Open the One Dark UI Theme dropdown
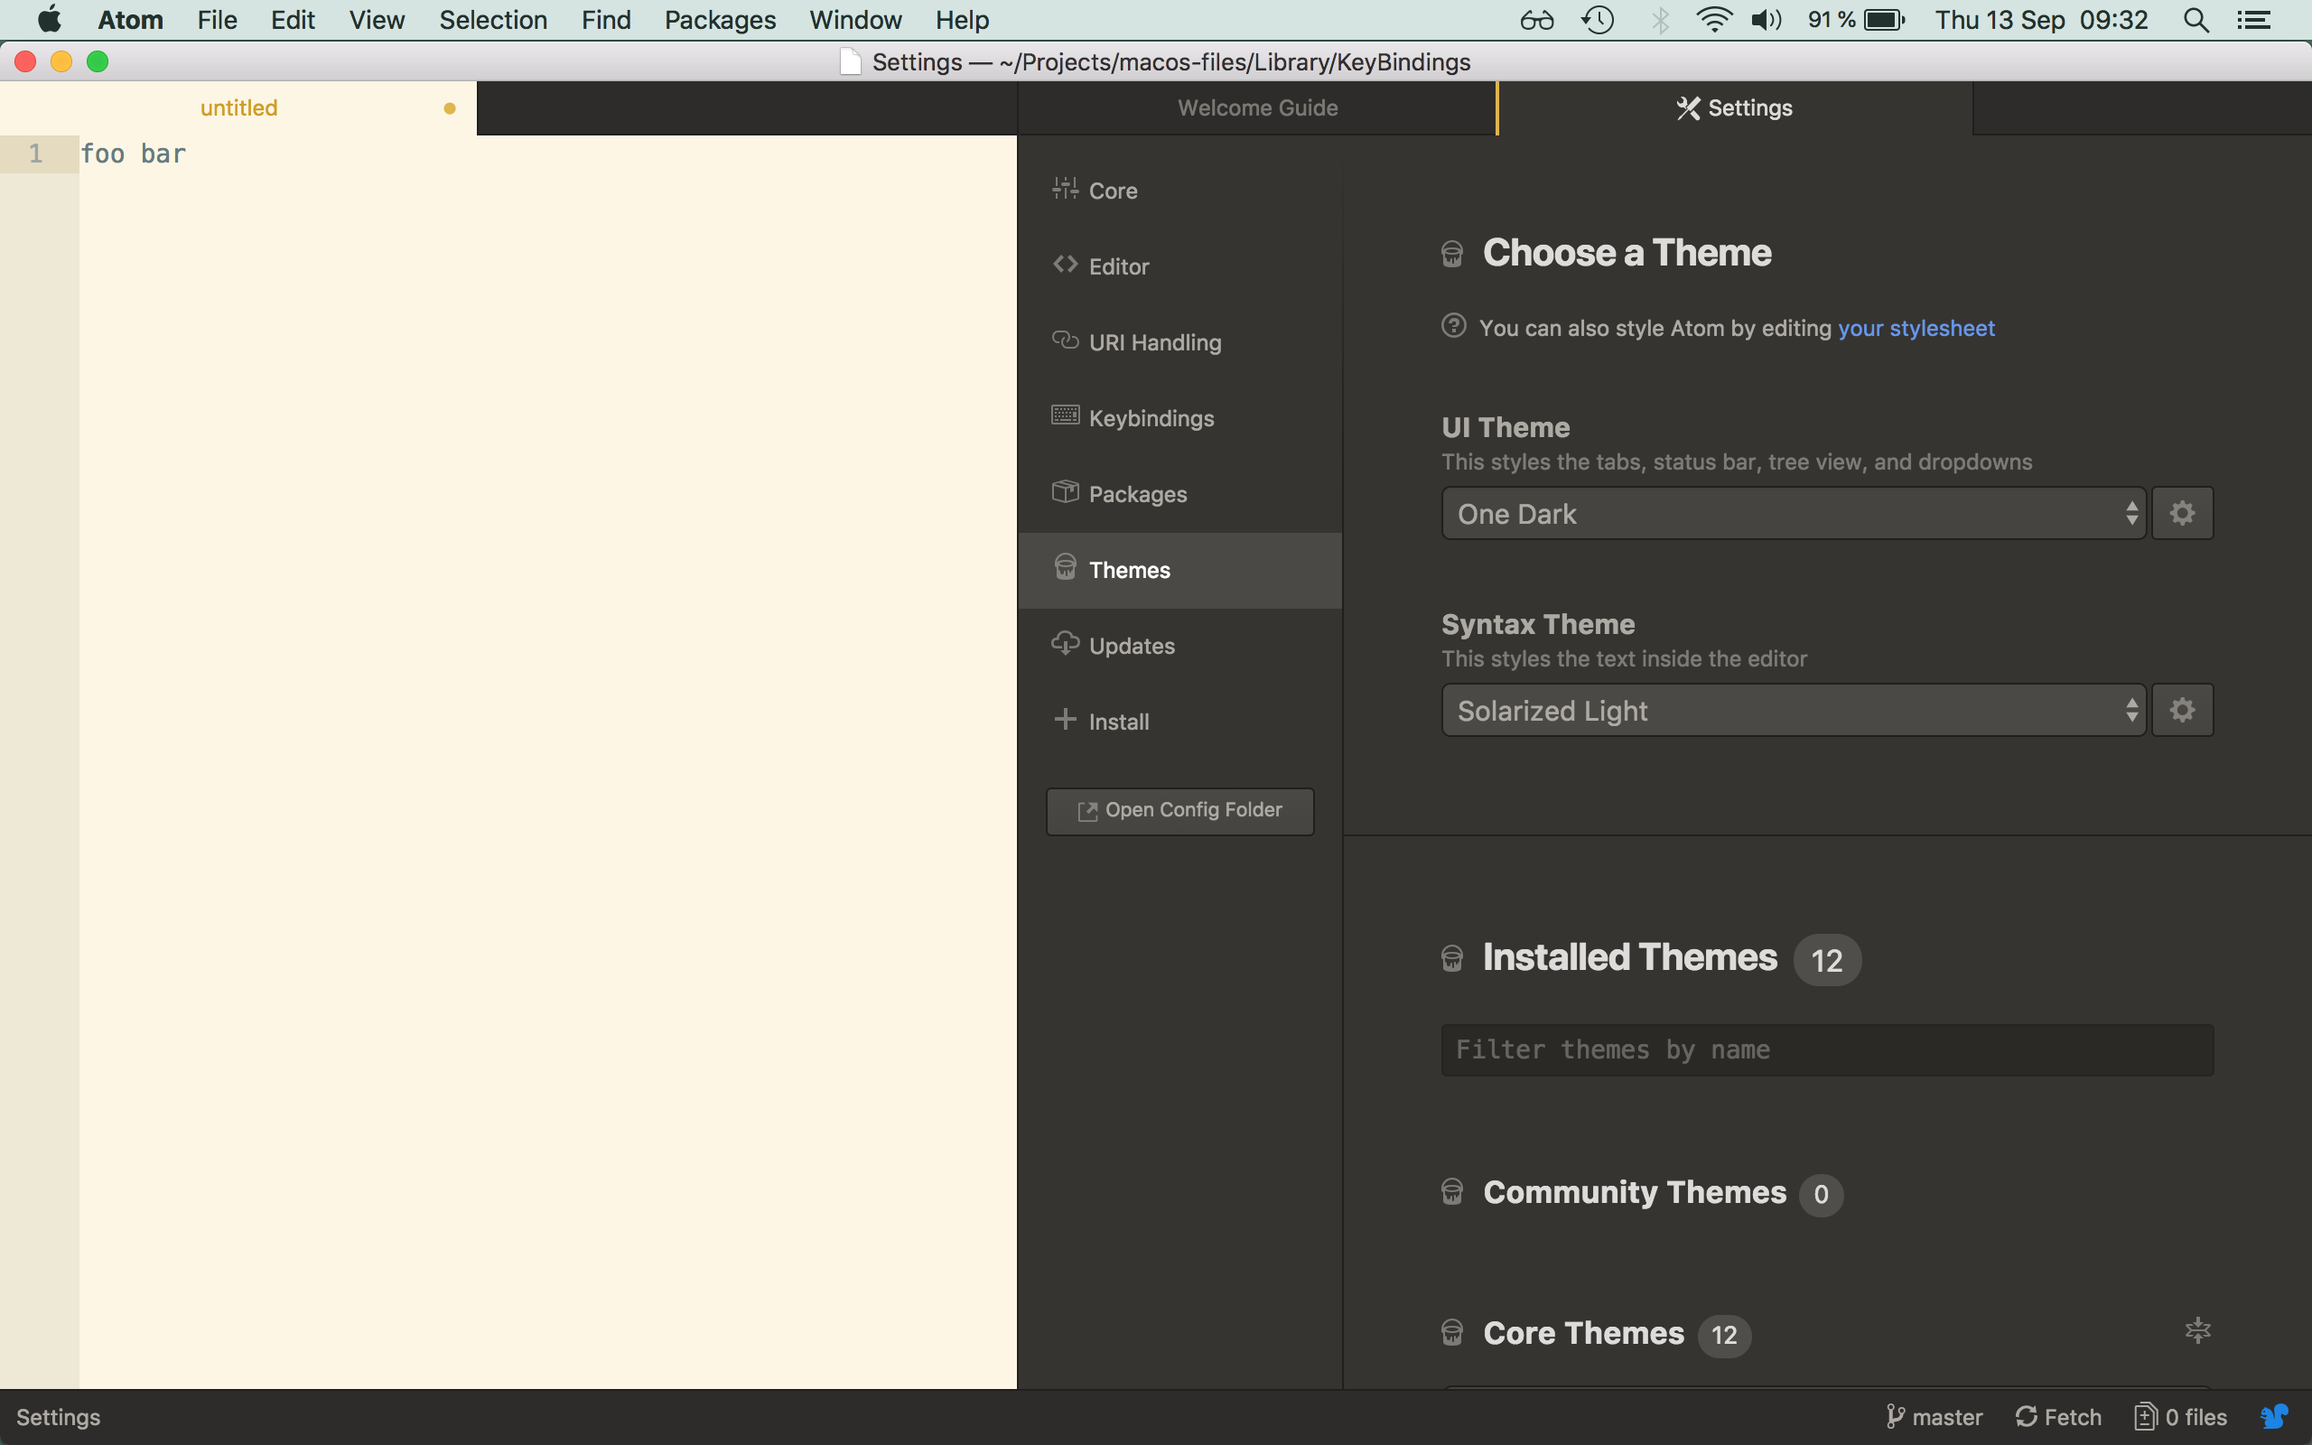This screenshot has width=2312, height=1445. pyautogui.click(x=1793, y=513)
